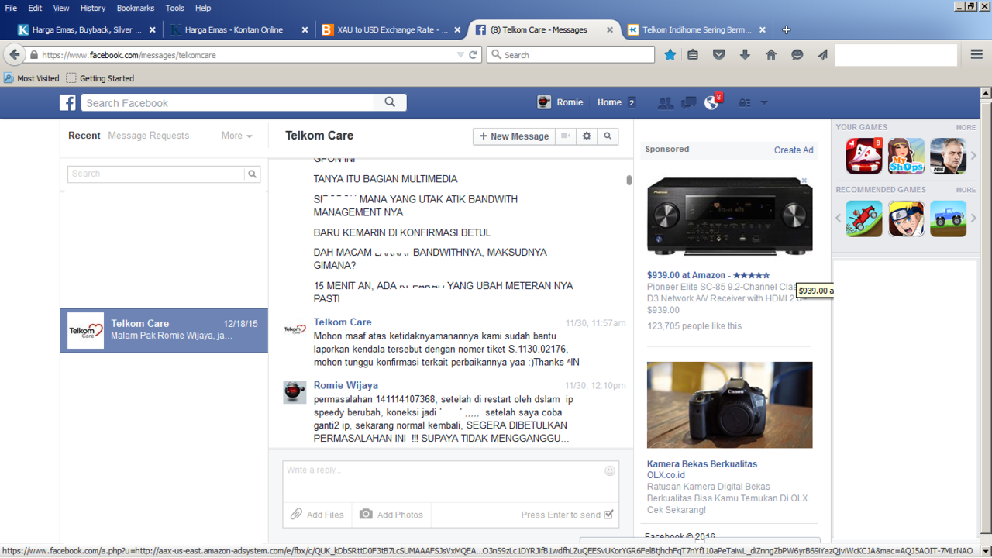Open the account dropdown arrow in Facebook header
992x558 pixels.
[764, 102]
